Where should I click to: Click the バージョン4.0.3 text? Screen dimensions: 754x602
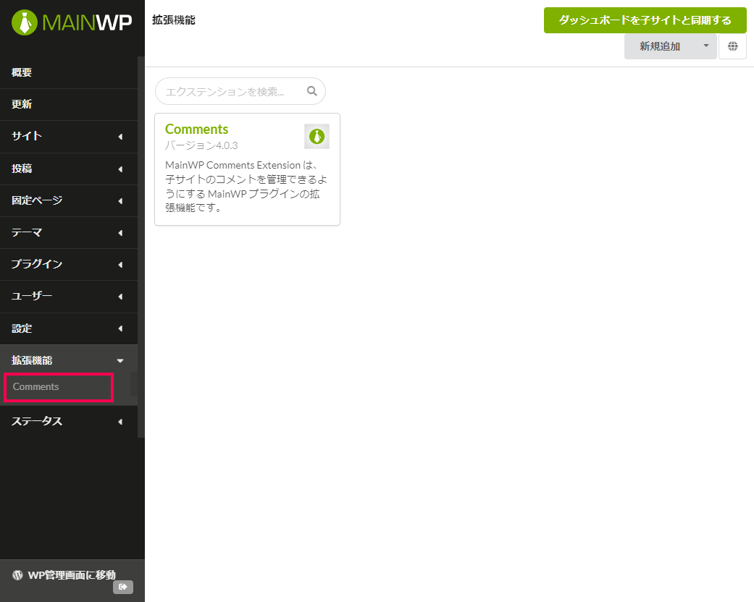click(x=201, y=145)
